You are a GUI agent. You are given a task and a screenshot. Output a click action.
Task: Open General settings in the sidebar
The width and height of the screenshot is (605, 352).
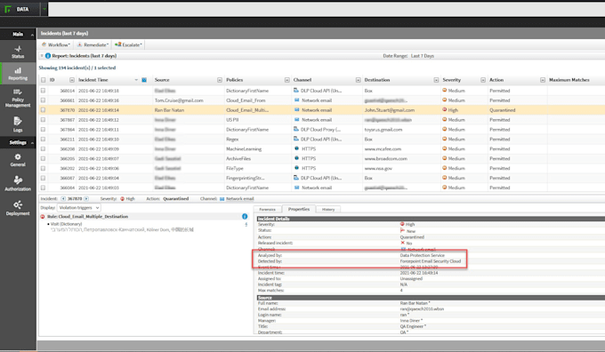point(18,160)
